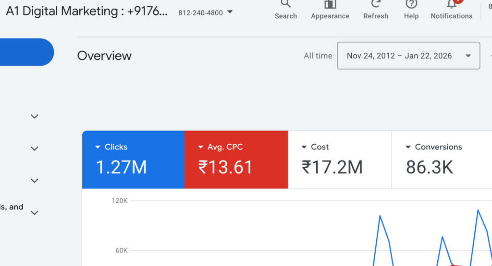Click the tallest blue peak on the chart
The height and width of the screenshot is (266, 492).
click(478, 210)
